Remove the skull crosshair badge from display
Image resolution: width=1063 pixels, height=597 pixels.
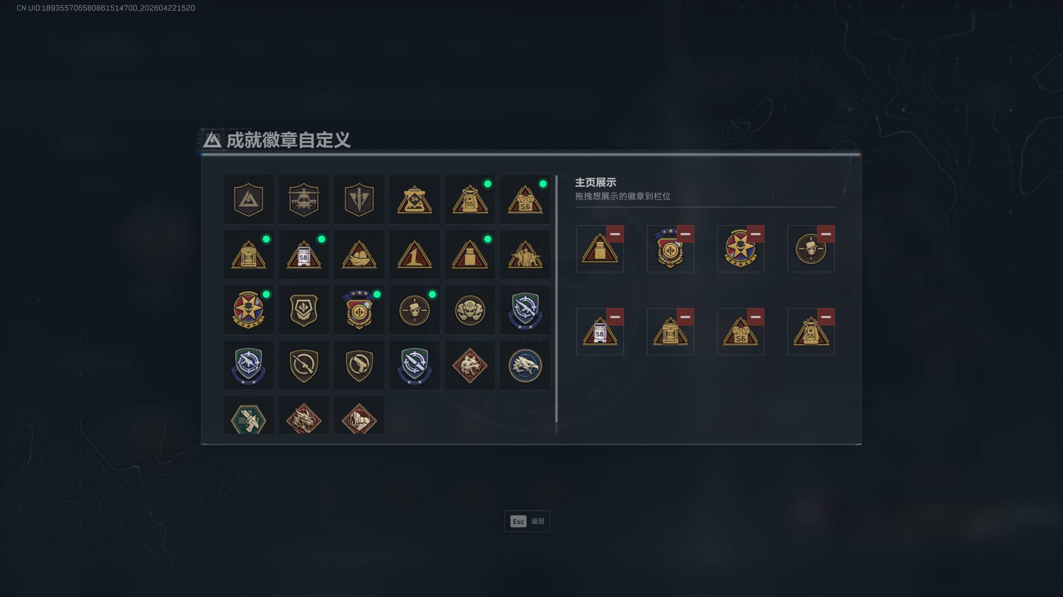[x=826, y=234]
